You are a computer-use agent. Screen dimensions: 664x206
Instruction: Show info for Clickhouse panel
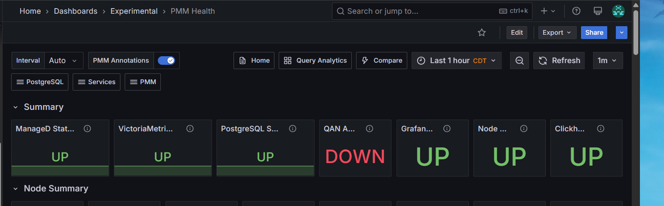601,128
